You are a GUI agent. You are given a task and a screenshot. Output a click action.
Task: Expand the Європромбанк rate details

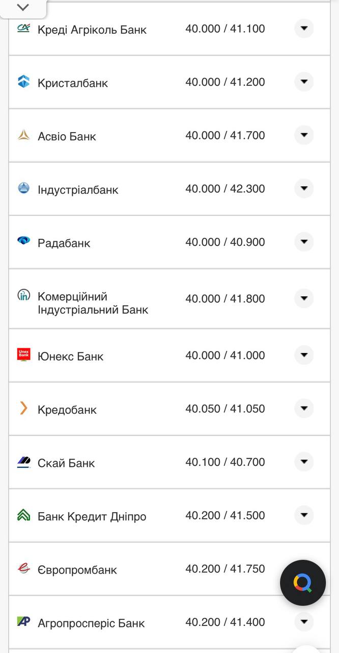303,568
